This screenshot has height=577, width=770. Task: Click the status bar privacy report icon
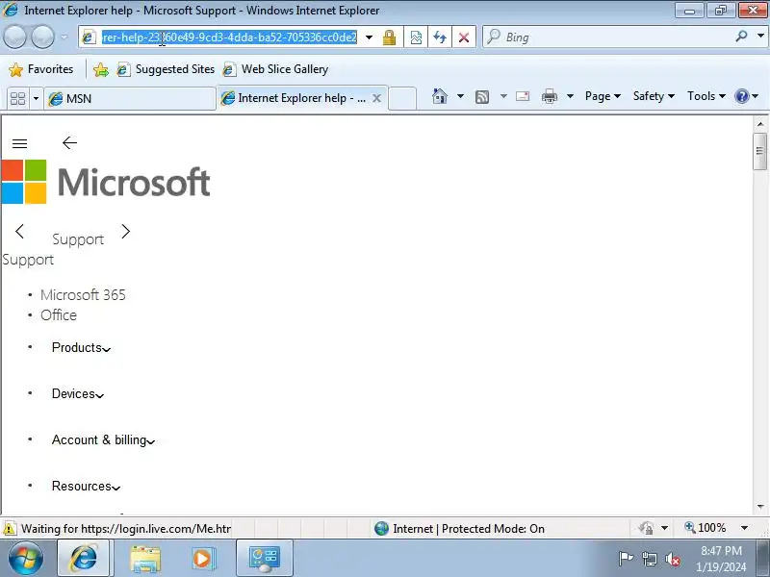(x=646, y=528)
